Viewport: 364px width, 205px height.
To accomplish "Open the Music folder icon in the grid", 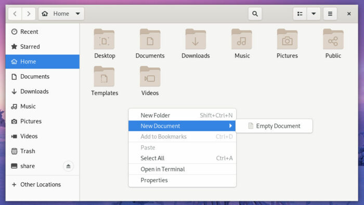I will click(x=242, y=44).
